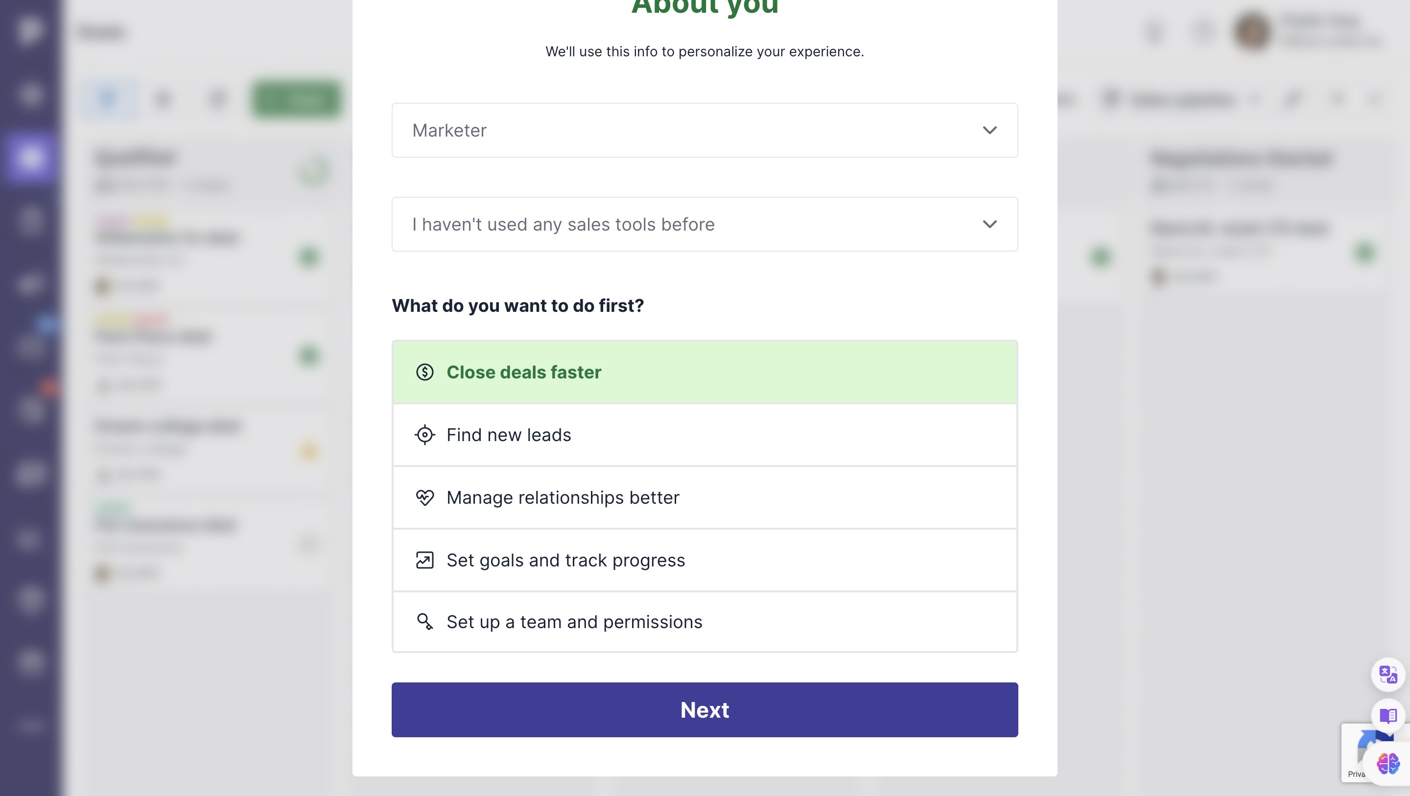Open the Marketer role dropdown
The image size is (1410, 796).
[x=704, y=130]
